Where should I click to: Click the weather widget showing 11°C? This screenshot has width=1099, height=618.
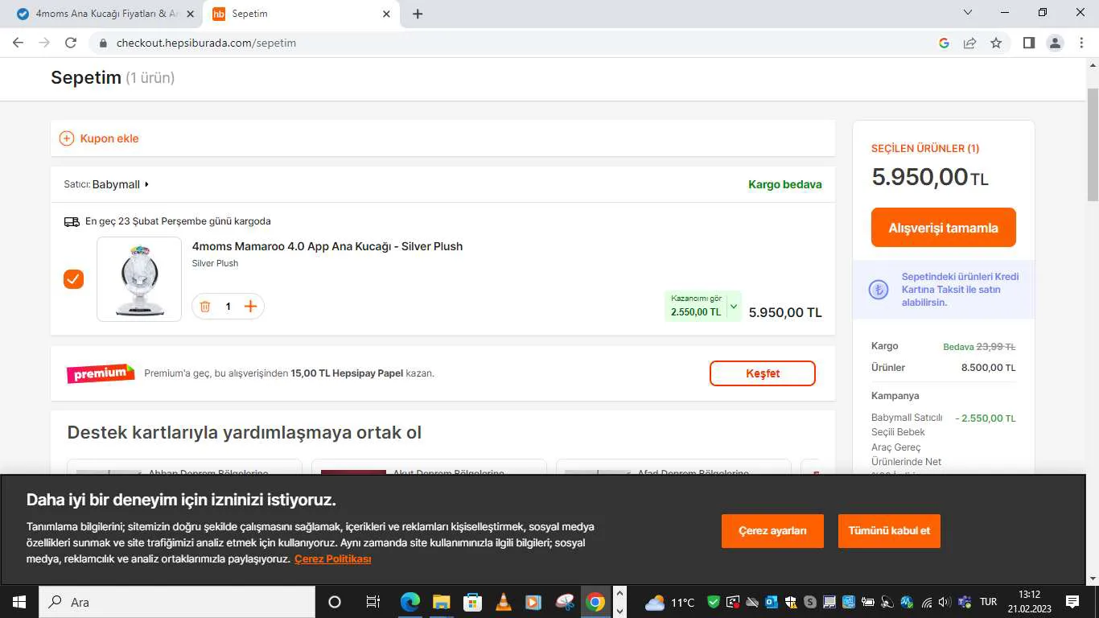(669, 602)
